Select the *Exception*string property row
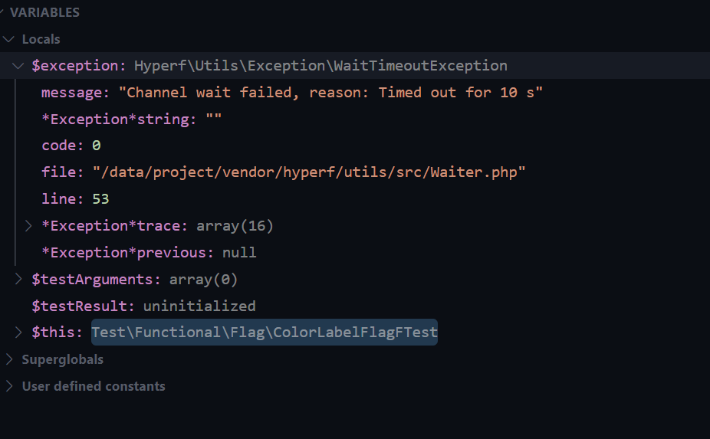 click(x=355, y=119)
